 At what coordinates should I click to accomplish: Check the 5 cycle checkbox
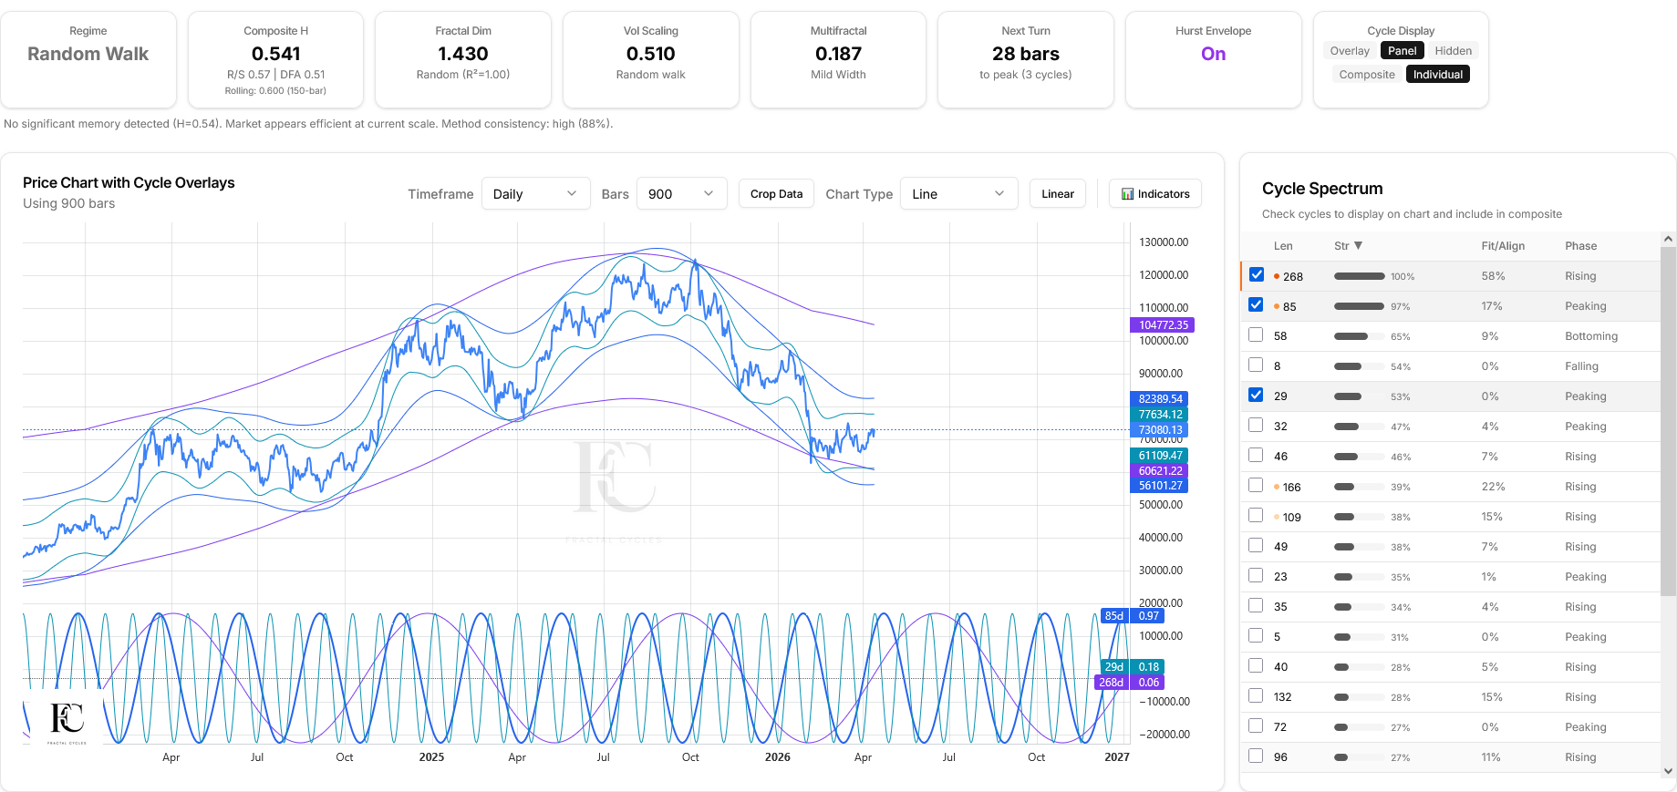point(1257,636)
